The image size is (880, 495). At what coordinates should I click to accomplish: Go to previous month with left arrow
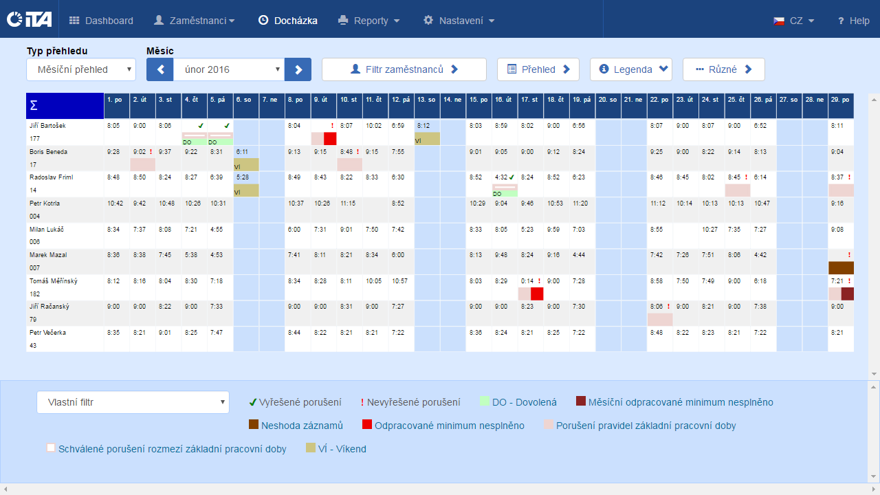(160, 69)
